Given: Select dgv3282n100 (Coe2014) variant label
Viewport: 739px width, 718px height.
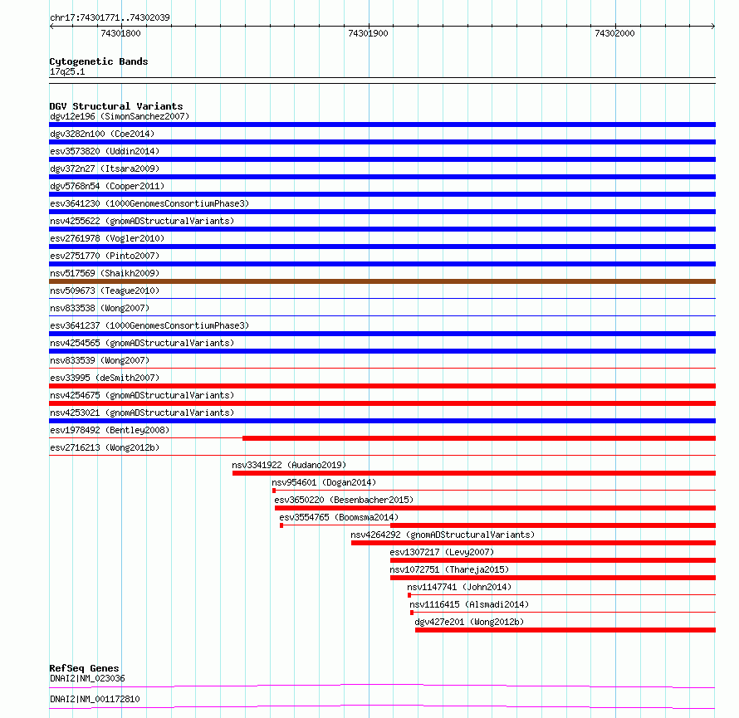Looking at the screenshot, I should 102,134.
